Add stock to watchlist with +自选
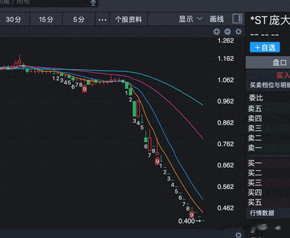This screenshot has height=238, width=290. 265,47
